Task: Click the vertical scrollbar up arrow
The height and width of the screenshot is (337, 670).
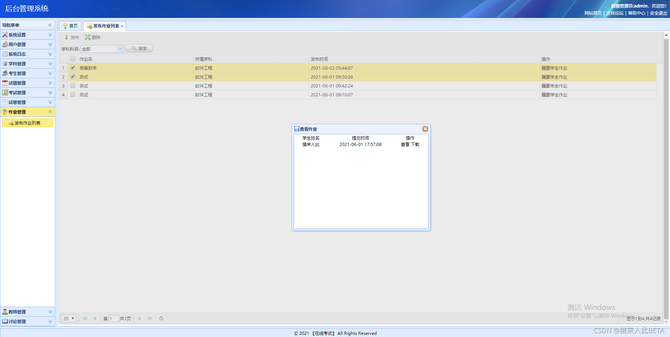Action: point(666,35)
